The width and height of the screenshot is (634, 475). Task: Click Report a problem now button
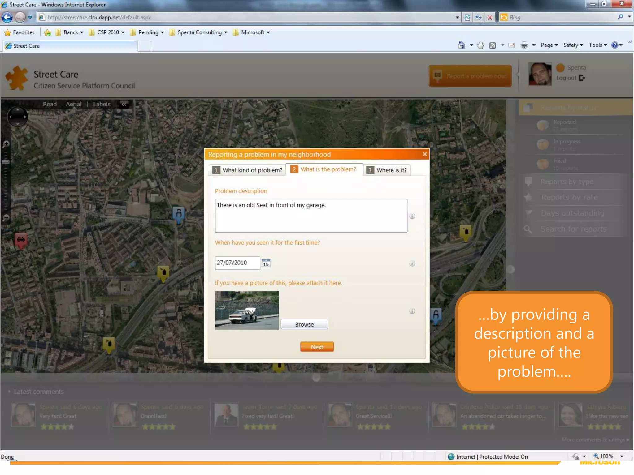click(470, 76)
